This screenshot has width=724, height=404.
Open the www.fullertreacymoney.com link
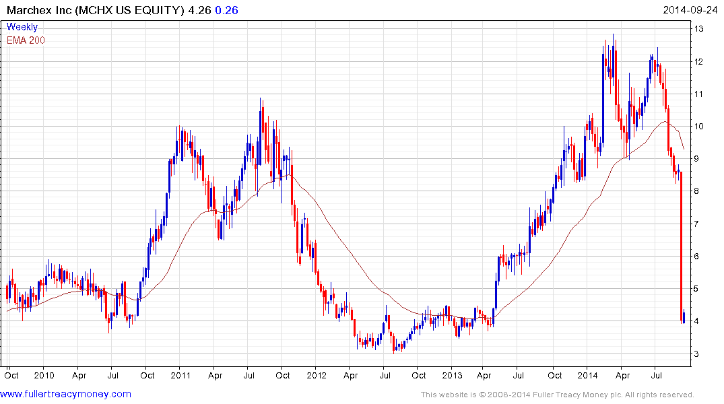tap(65, 395)
